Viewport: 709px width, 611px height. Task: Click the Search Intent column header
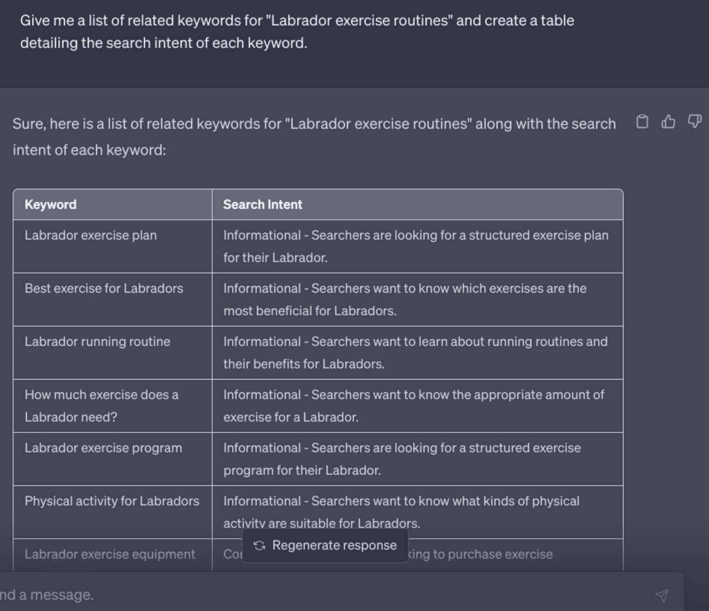[x=263, y=204]
